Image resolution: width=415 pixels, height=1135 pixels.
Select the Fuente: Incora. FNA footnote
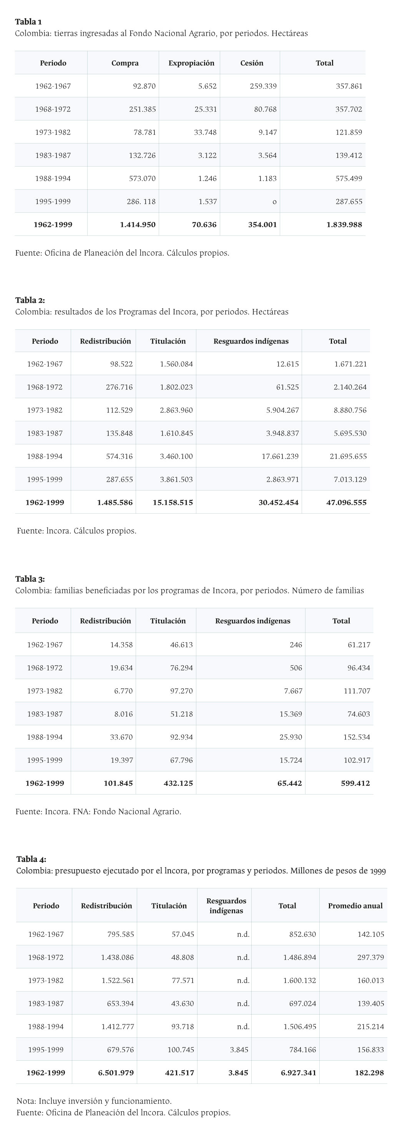[x=98, y=811]
